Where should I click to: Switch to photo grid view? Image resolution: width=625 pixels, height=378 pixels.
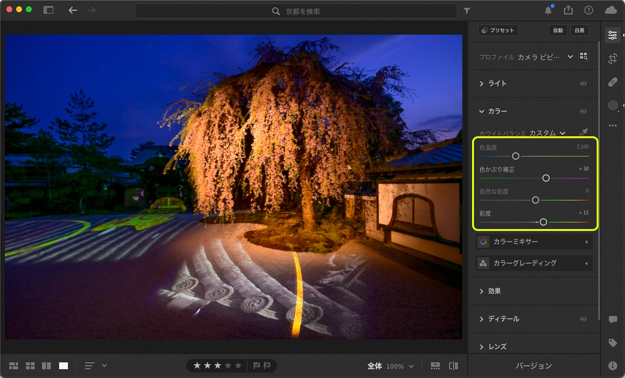[x=14, y=366]
